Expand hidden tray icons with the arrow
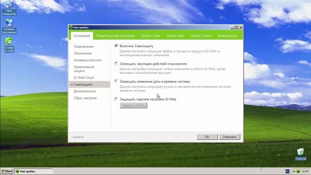Image resolution: width=311 pixels, height=175 pixels. (294, 172)
